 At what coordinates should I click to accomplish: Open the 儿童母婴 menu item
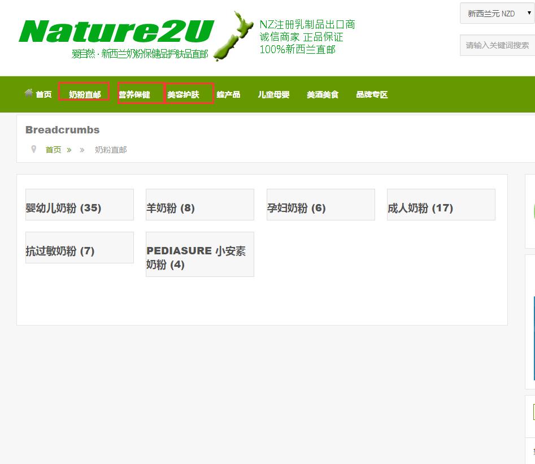pyautogui.click(x=273, y=94)
